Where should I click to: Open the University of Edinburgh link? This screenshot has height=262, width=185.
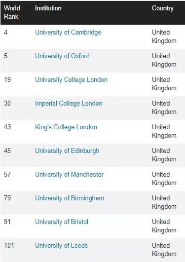click(67, 151)
